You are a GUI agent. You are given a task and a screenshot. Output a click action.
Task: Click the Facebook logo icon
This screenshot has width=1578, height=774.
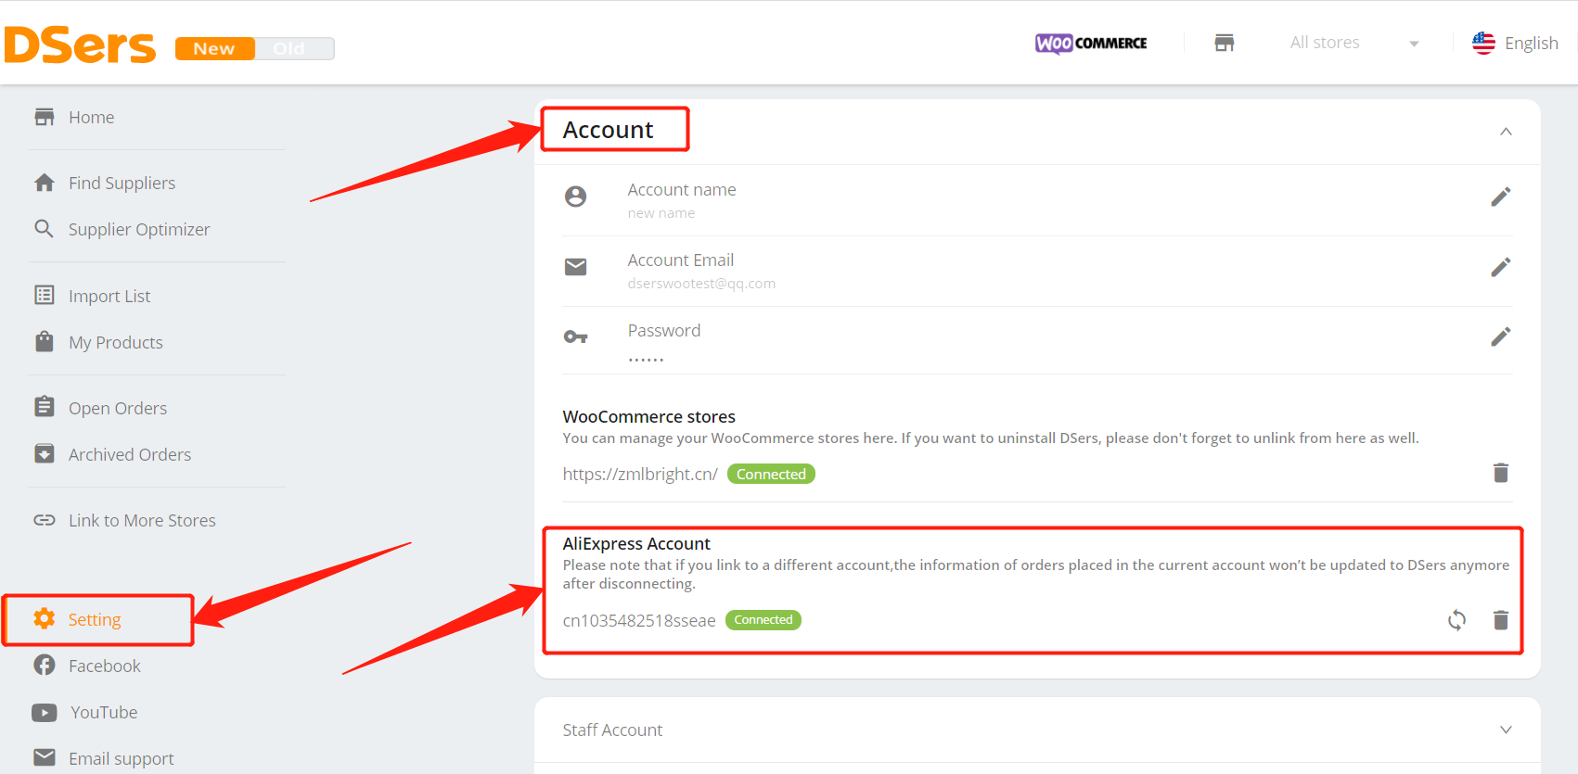pos(45,665)
